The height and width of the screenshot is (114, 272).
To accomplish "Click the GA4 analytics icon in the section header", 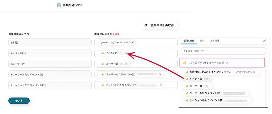I will pyautogui.click(x=184, y=63).
